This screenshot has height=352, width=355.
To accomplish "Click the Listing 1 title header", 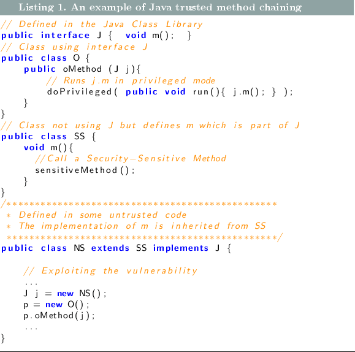I will (x=160, y=7).
